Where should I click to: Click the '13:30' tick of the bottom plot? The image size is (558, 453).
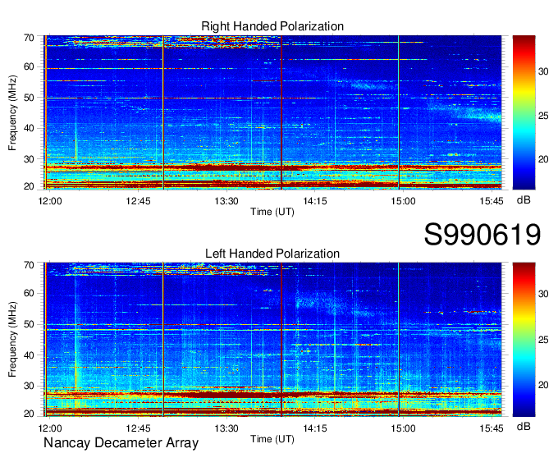(226, 428)
